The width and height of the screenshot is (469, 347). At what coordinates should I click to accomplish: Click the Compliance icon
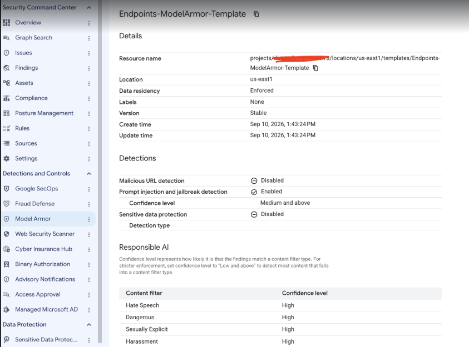pos(6,98)
